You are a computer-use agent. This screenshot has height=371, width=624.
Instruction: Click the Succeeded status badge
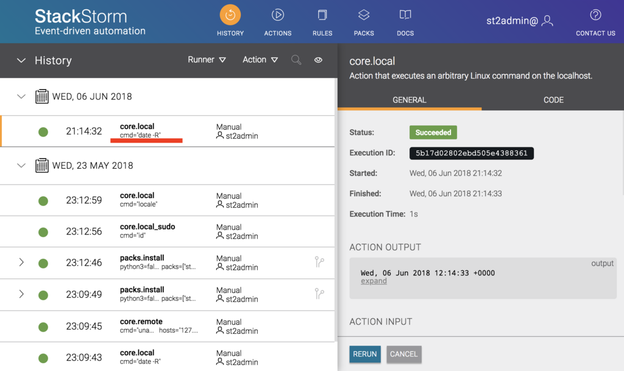tap(433, 132)
